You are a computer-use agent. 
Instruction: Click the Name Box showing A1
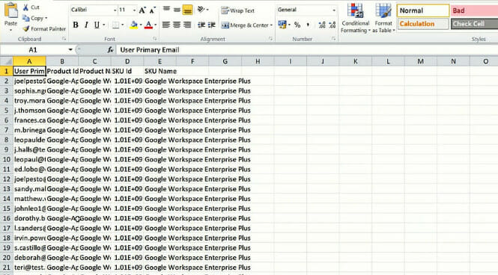click(x=33, y=50)
